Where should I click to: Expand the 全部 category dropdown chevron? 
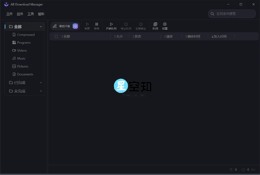pyautogui.click(x=41, y=26)
